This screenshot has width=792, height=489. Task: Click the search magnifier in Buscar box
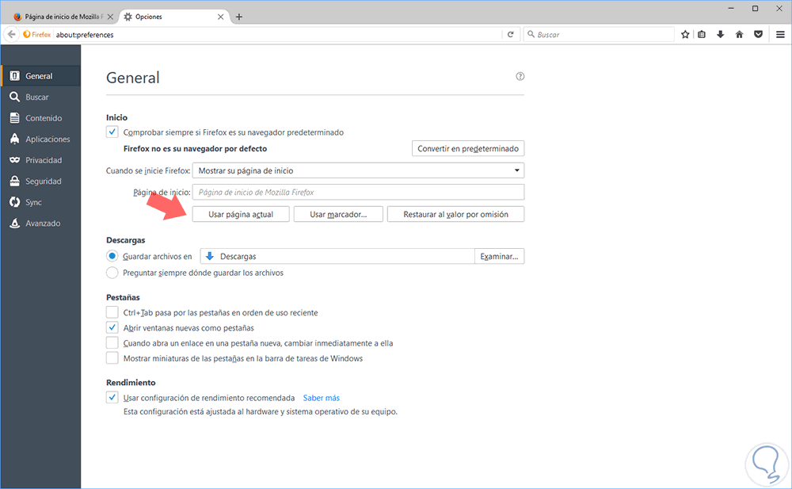531,34
